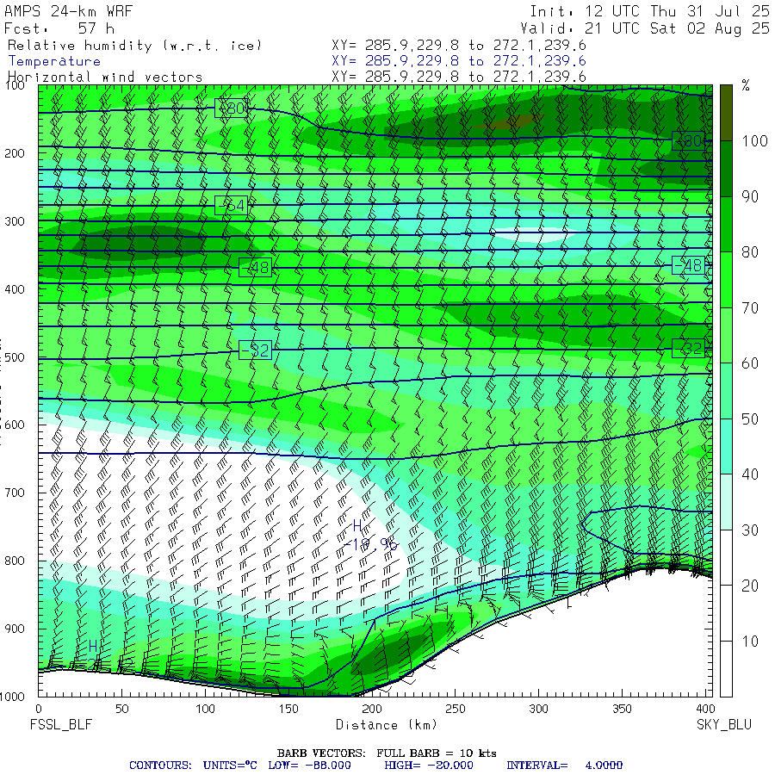Pick the colorbar segment between 70 and 80
Viewport: 775px width, 775px height.
click(726, 280)
